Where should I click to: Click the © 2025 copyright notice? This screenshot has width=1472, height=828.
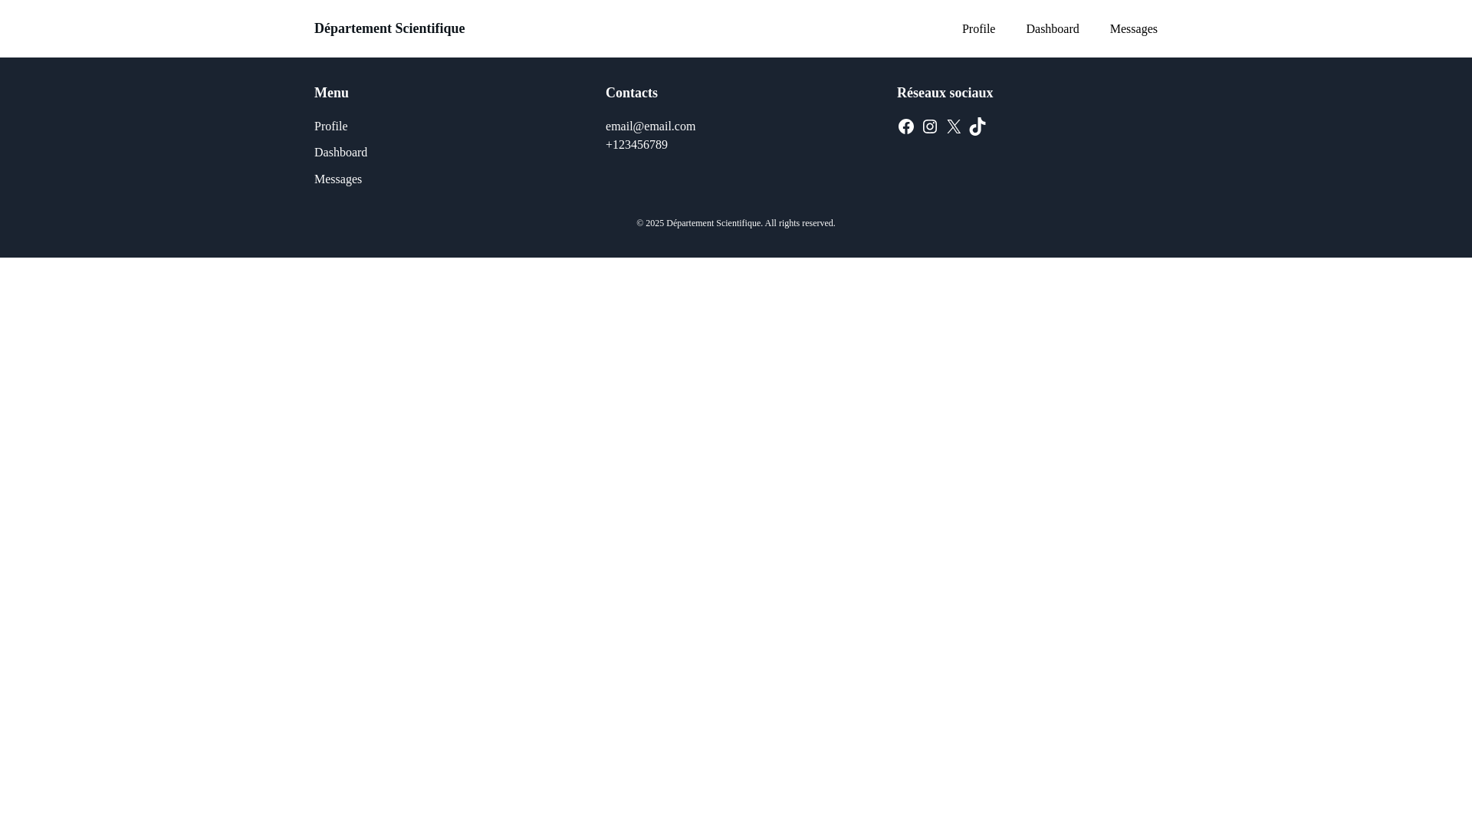pos(736,223)
